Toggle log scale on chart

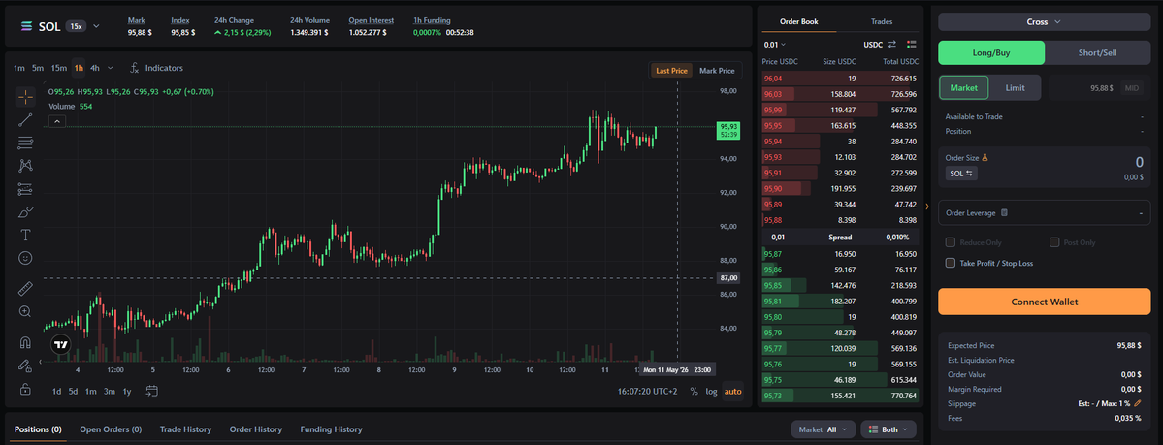pos(711,391)
